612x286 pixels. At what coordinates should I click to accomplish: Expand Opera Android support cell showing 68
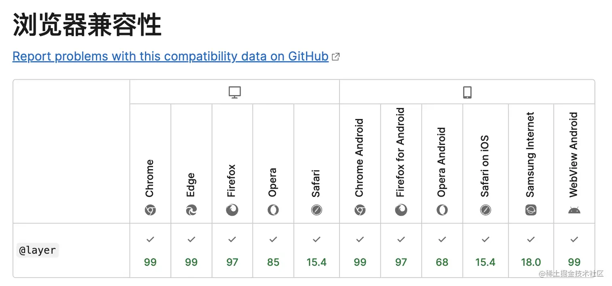point(442,251)
